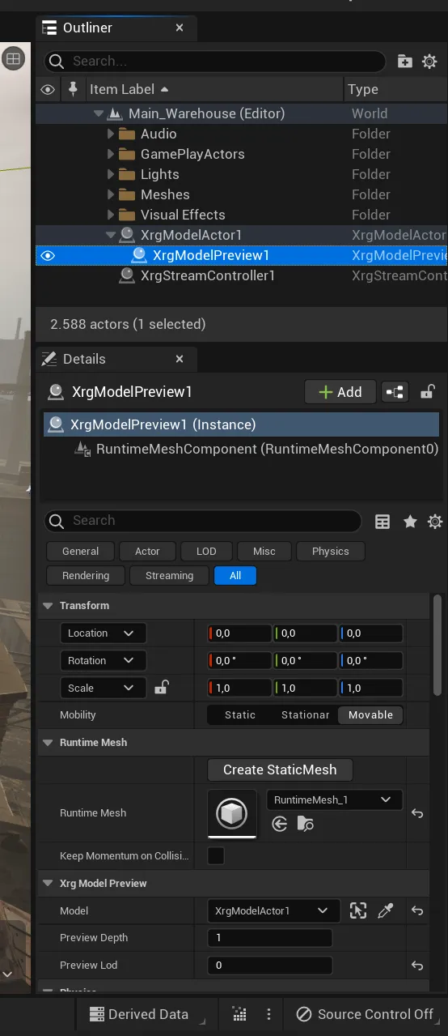Screen dimensions: 448x1036
Task: Expand the Lights folder
Action: [x=112, y=174]
